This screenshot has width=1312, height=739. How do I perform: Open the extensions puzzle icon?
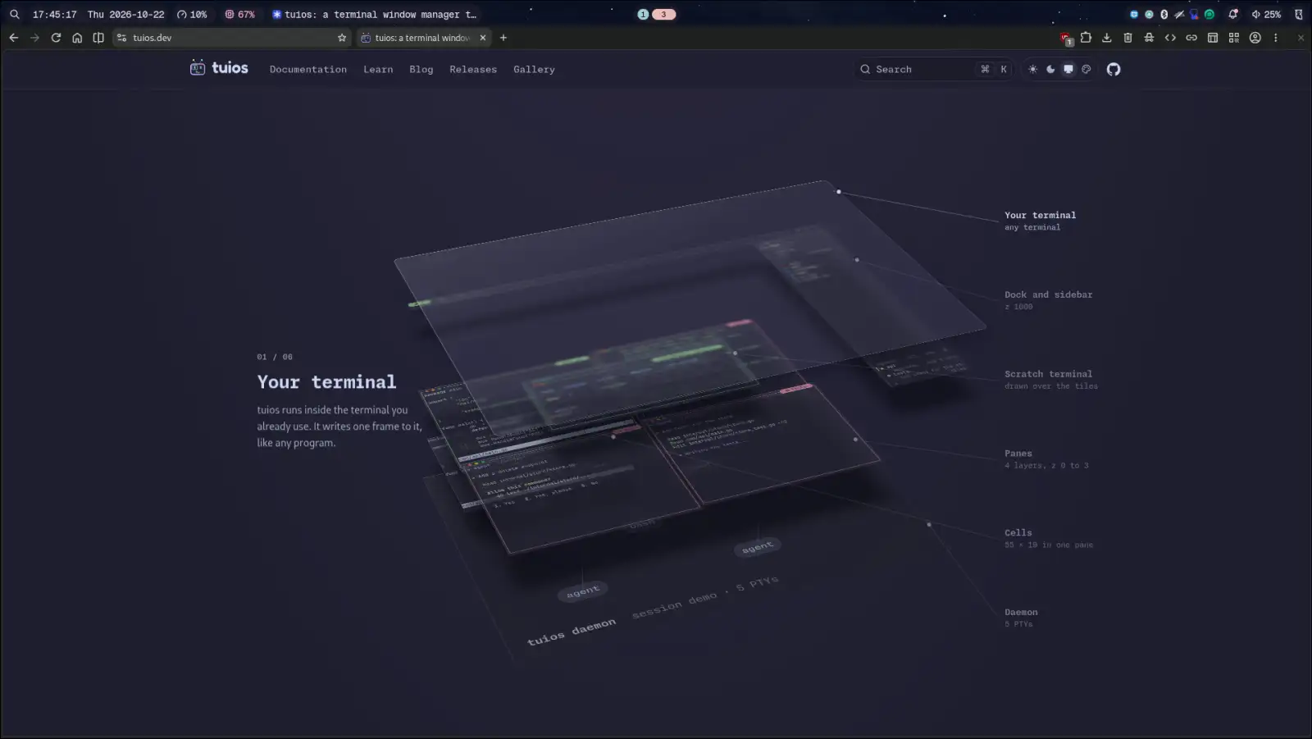(1086, 38)
